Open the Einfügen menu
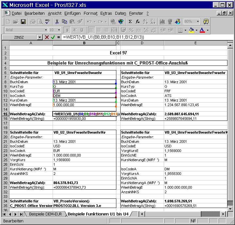 pos(72,13)
